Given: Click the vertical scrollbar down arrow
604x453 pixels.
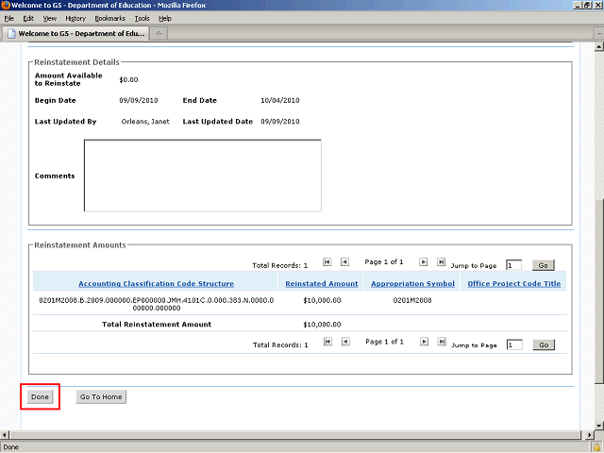Looking at the screenshot, I should tap(598, 426).
